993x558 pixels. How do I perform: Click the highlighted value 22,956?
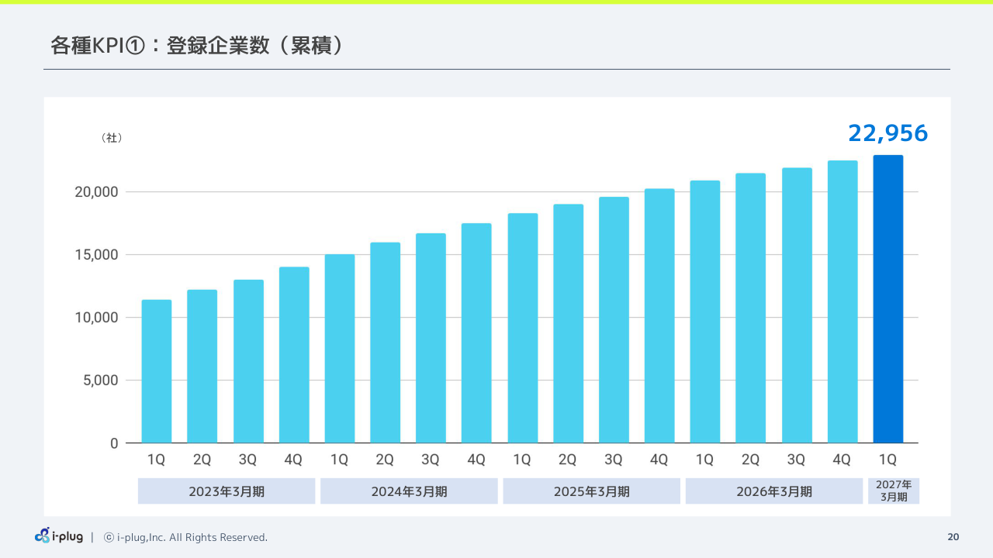coord(887,133)
